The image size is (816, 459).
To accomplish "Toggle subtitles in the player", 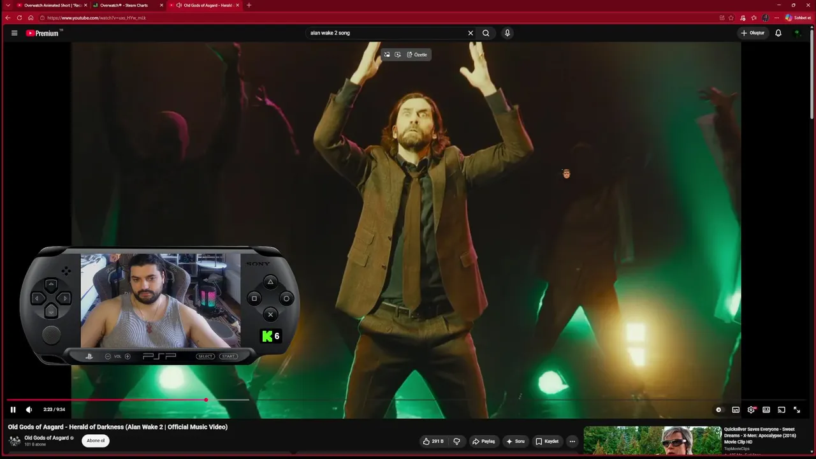I will point(736,410).
